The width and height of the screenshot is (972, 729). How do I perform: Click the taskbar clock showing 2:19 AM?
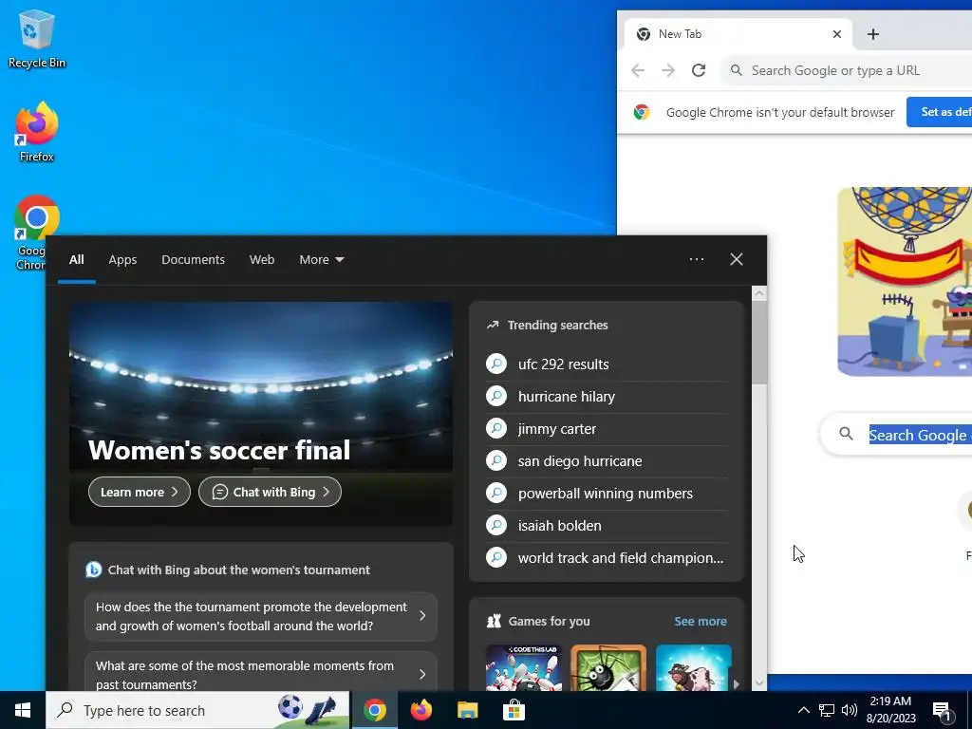coord(890,710)
